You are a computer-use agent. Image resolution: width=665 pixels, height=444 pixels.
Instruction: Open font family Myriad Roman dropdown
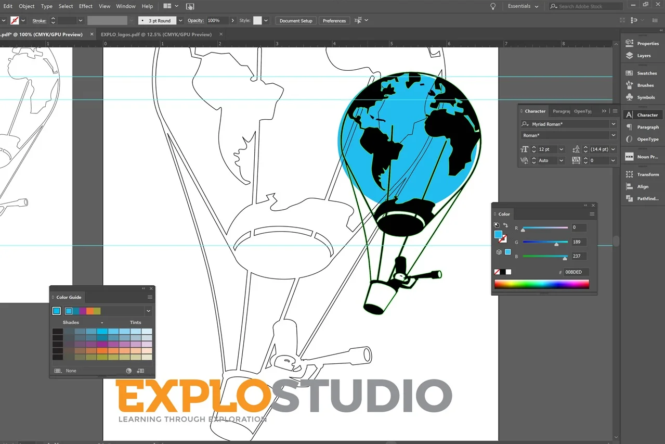(x=614, y=124)
